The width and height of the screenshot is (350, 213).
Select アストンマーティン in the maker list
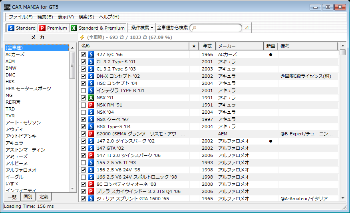click(37, 150)
